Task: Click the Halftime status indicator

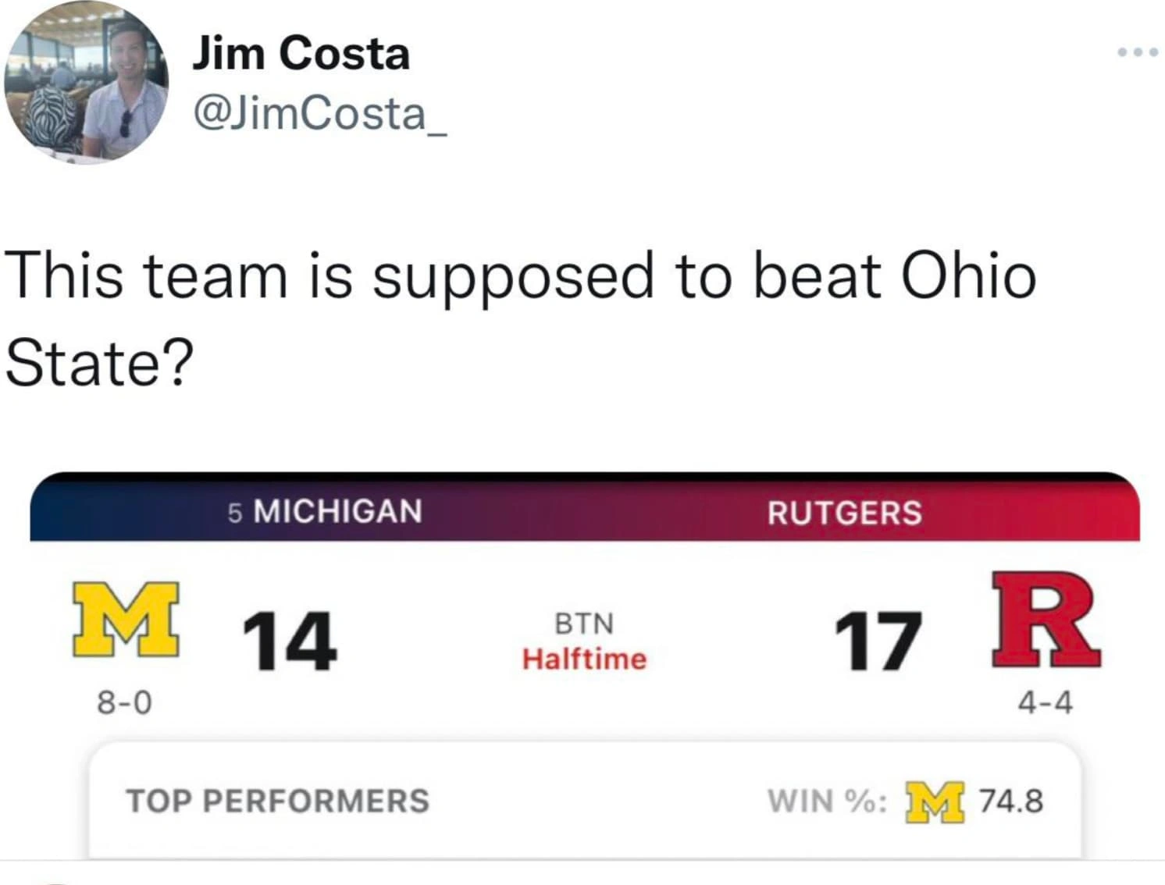Action: (584, 659)
